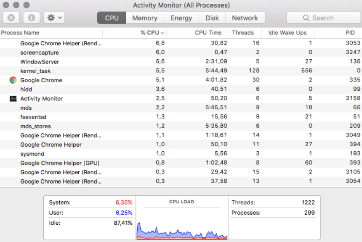
Task: Select the Disk tab
Action: coord(212,18)
